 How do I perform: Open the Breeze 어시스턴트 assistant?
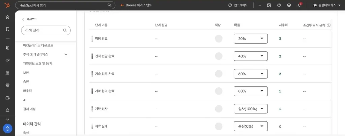click(x=136, y=5)
